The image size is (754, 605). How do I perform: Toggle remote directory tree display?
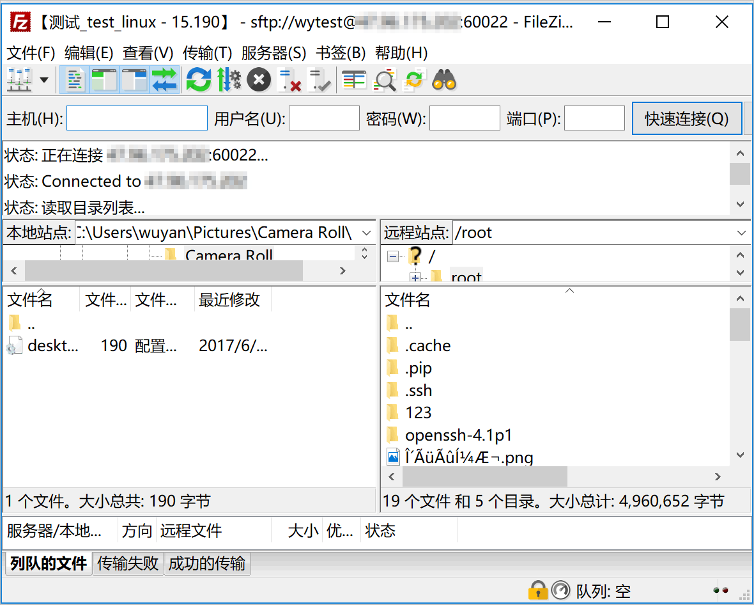(134, 80)
